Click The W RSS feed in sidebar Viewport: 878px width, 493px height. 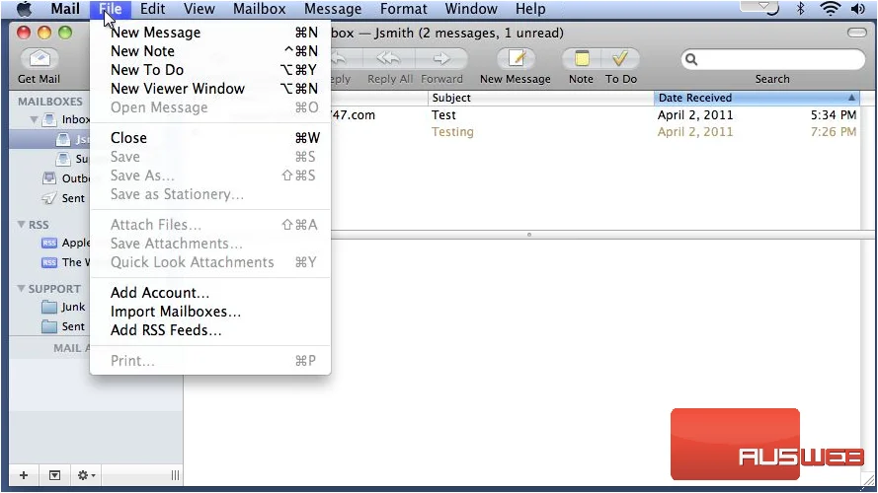pos(65,262)
